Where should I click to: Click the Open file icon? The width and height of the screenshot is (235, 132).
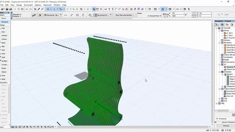click(3, 9)
